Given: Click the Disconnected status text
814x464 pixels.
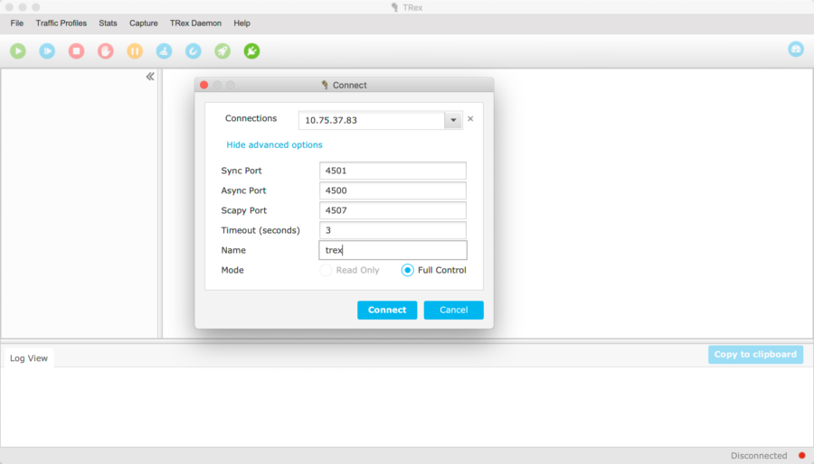Looking at the screenshot, I should tap(759, 456).
